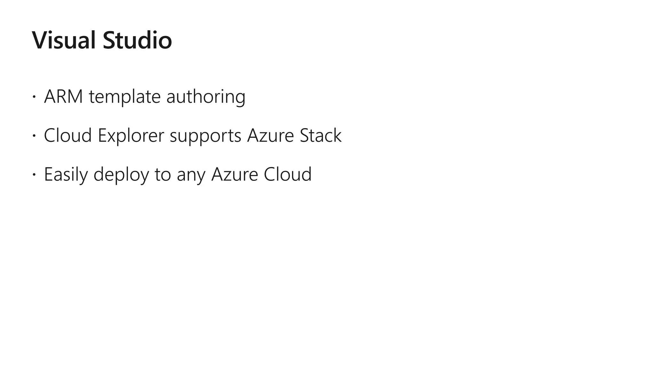Click the bullet dot before "Cloud Explorer"
This screenshot has width=655, height=368.
pos(33,136)
